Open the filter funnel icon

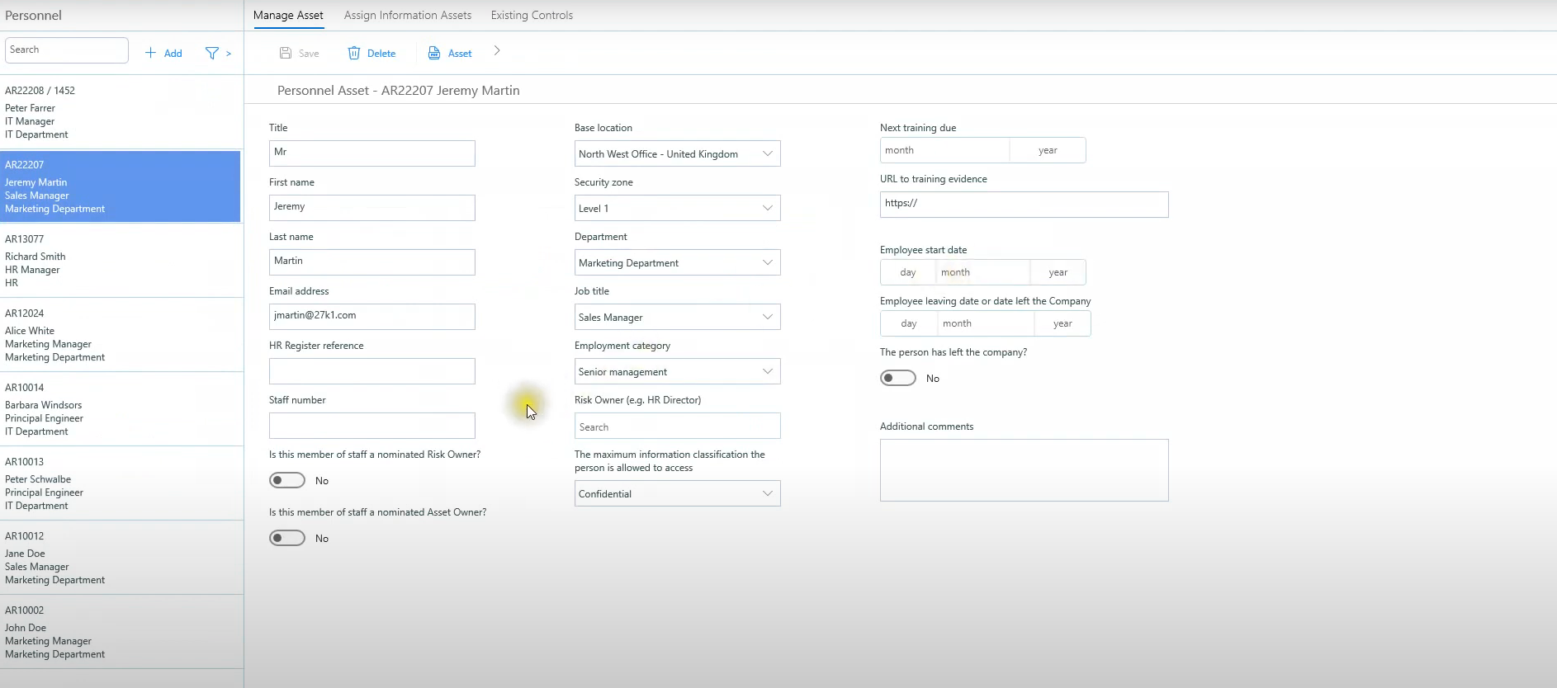(212, 53)
